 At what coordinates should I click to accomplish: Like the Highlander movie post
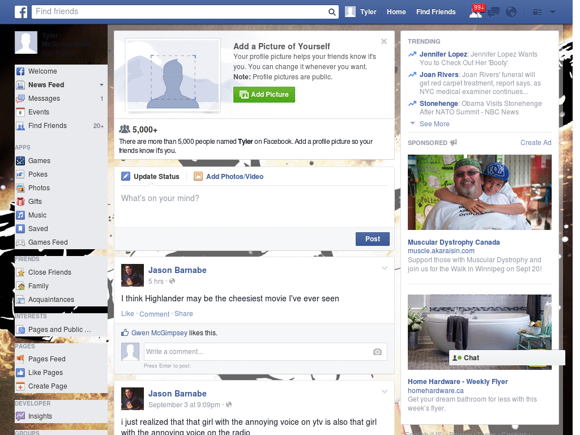click(x=127, y=314)
